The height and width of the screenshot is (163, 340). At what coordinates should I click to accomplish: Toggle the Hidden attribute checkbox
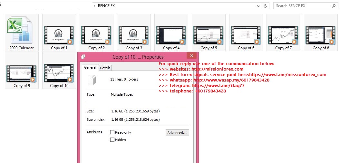coord(112,140)
